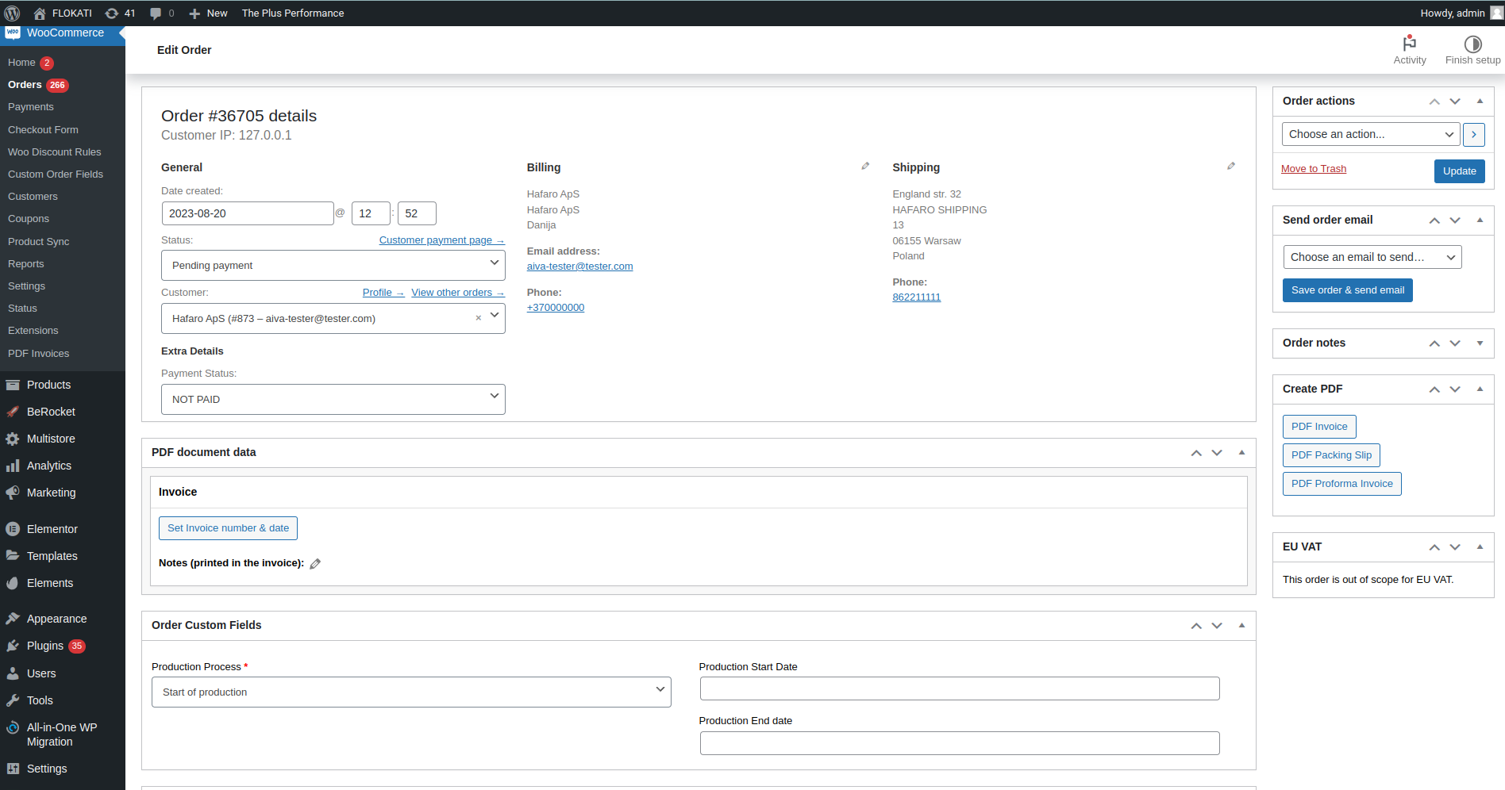Open Templates folder icon in sidebar
This screenshot has width=1505, height=790.
coord(13,556)
